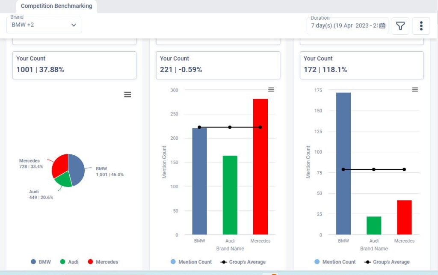
Task: Click the calendar icon in Duration field
Action: pyautogui.click(x=382, y=26)
